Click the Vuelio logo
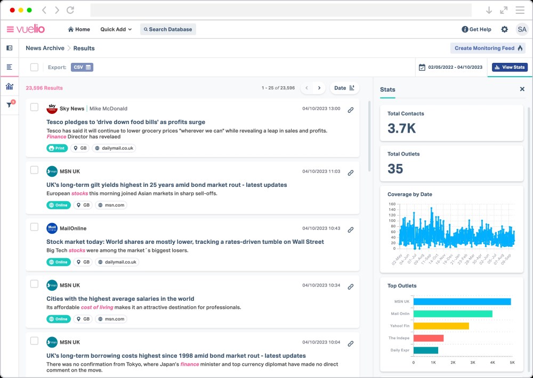Image resolution: width=533 pixels, height=378 pixels. [30, 29]
